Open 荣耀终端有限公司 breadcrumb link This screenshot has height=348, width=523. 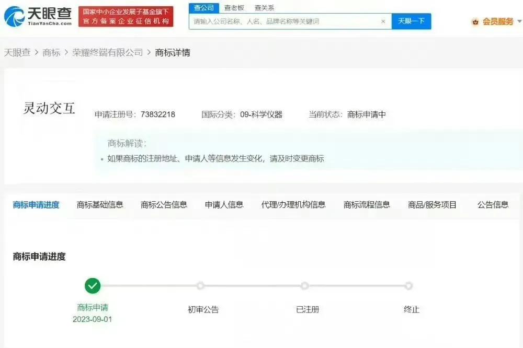coord(107,52)
